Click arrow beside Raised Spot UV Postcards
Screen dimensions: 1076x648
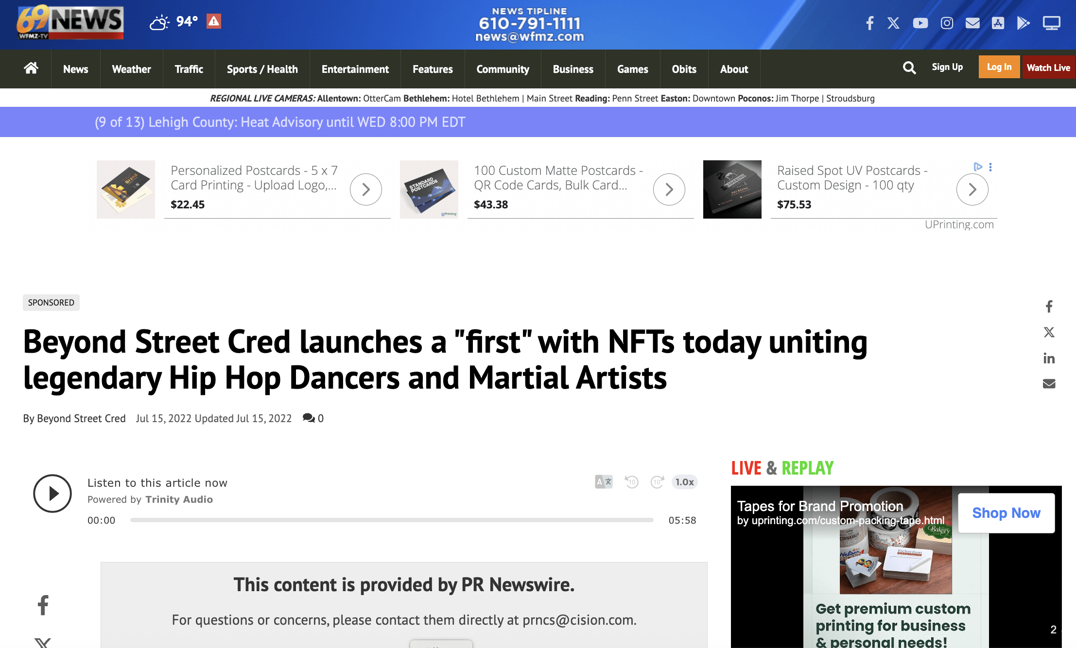click(972, 189)
